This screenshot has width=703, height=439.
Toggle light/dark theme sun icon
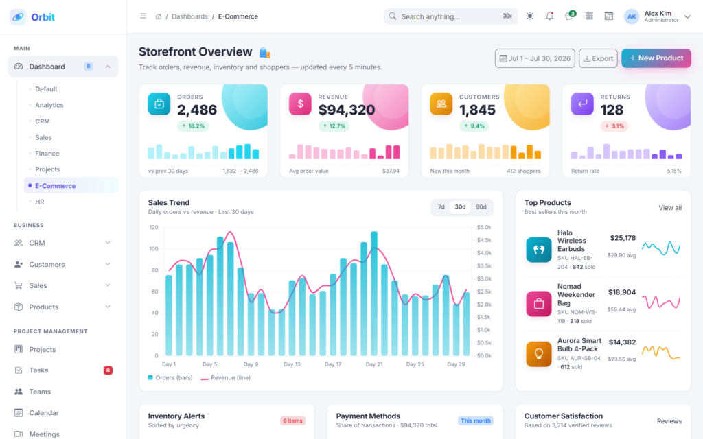coord(530,16)
